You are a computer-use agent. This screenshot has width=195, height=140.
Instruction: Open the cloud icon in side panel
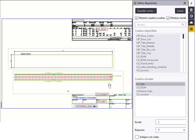191,23
